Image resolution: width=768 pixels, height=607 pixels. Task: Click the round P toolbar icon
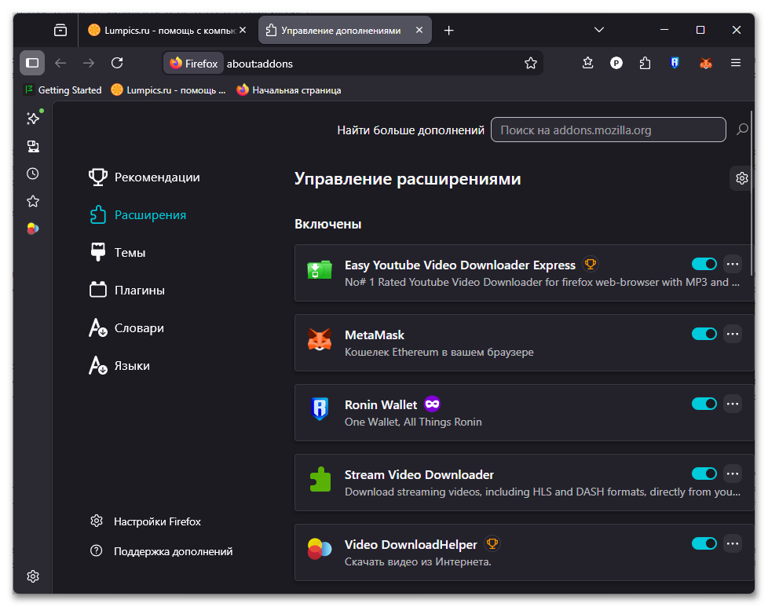coord(616,63)
